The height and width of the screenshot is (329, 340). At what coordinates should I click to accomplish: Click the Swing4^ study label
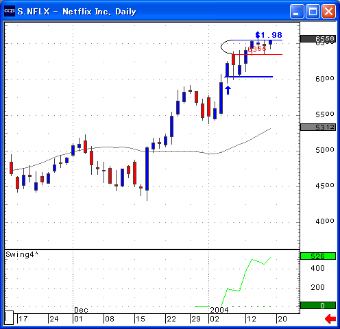pyautogui.click(x=22, y=254)
